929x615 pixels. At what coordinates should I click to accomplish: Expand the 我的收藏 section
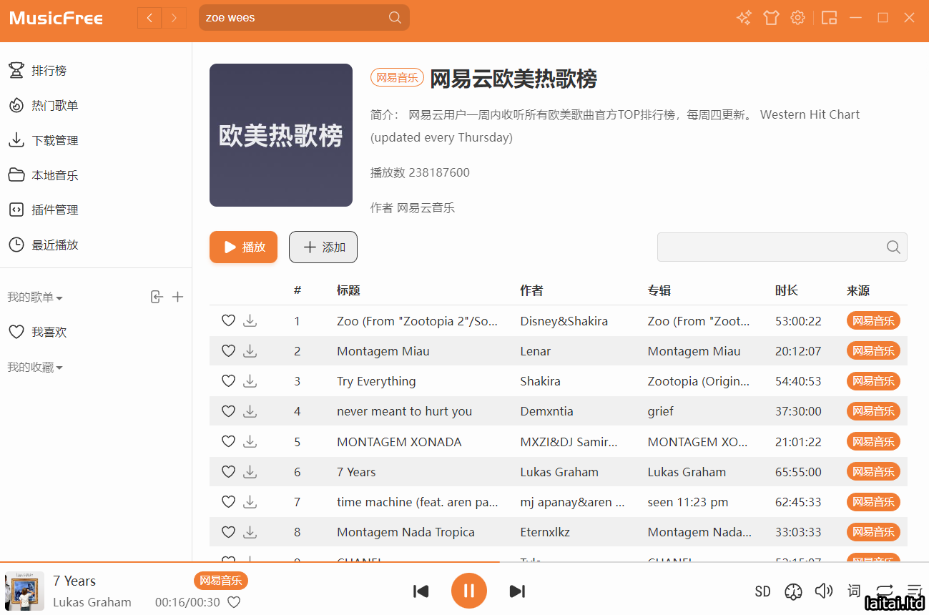tap(35, 368)
